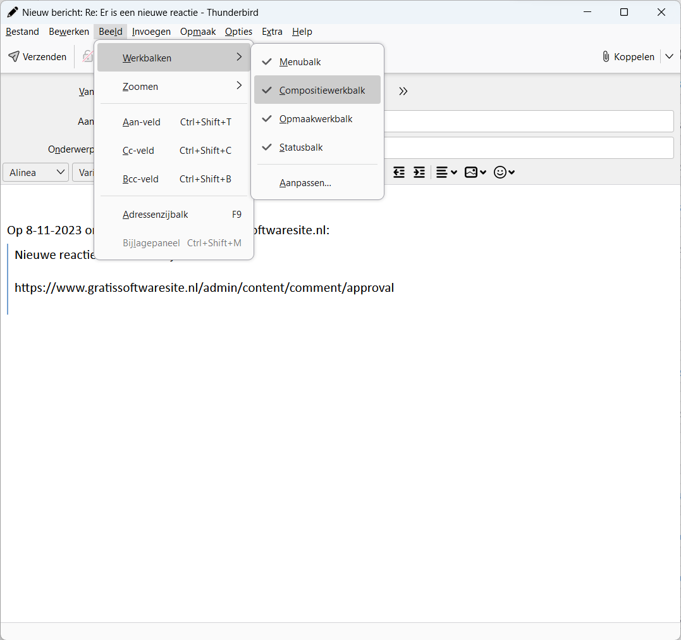Screen dimensions: 681x640
Task: Open the insert image icon menu
Action: click(475, 172)
